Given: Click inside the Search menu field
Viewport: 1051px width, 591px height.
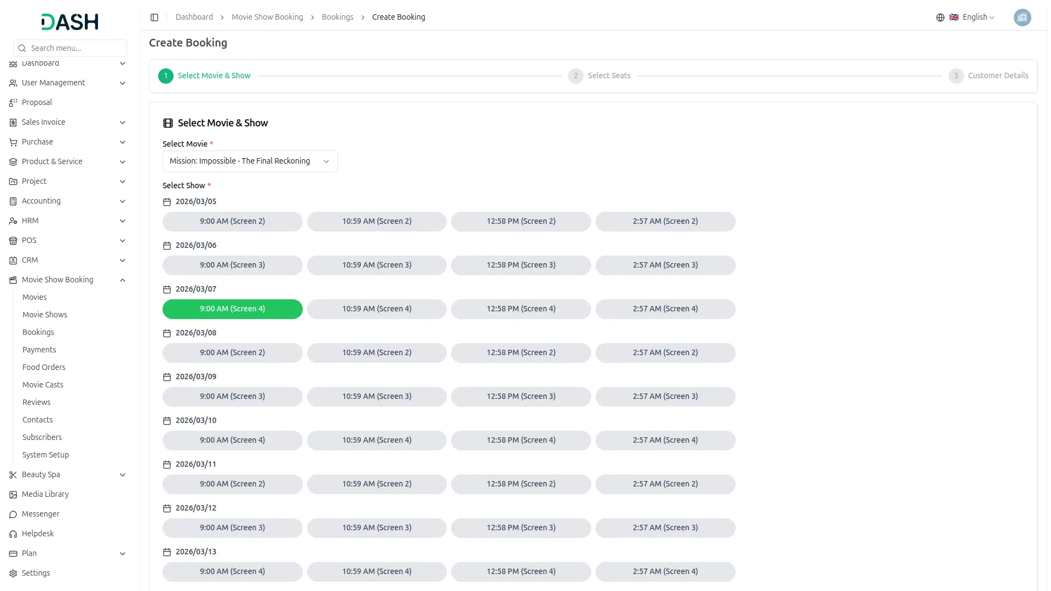Looking at the screenshot, I should click(x=70, y=48).
